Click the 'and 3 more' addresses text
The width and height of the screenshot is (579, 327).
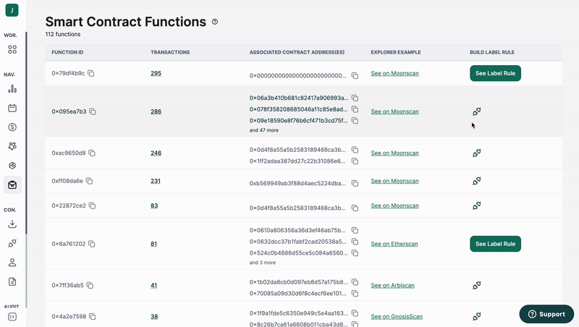click(x=262, y=263)
